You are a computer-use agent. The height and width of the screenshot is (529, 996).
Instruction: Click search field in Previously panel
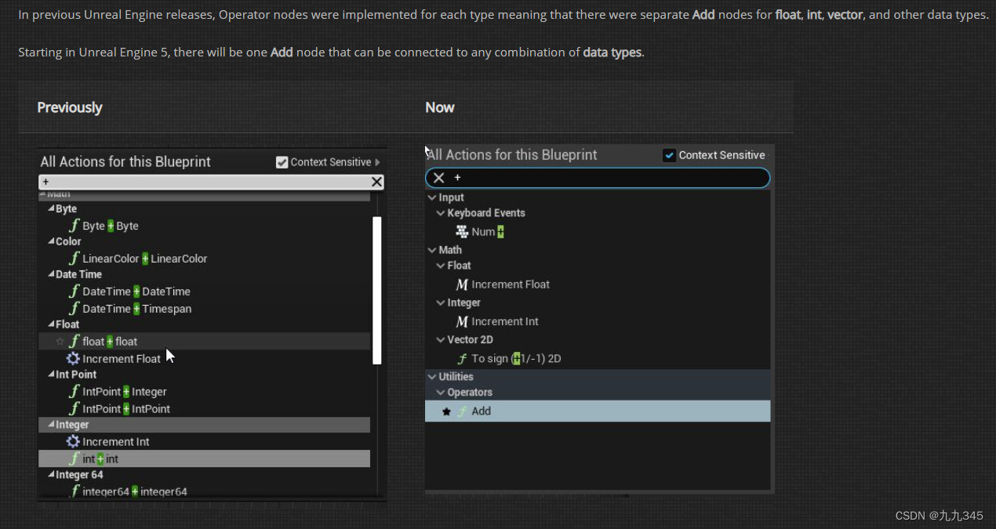(x=204, y=182)
